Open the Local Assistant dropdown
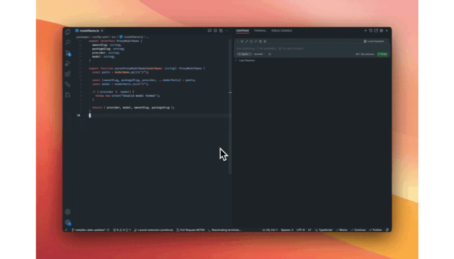The height and width of the screenshot is (259, 454). (x=376, y=41)
